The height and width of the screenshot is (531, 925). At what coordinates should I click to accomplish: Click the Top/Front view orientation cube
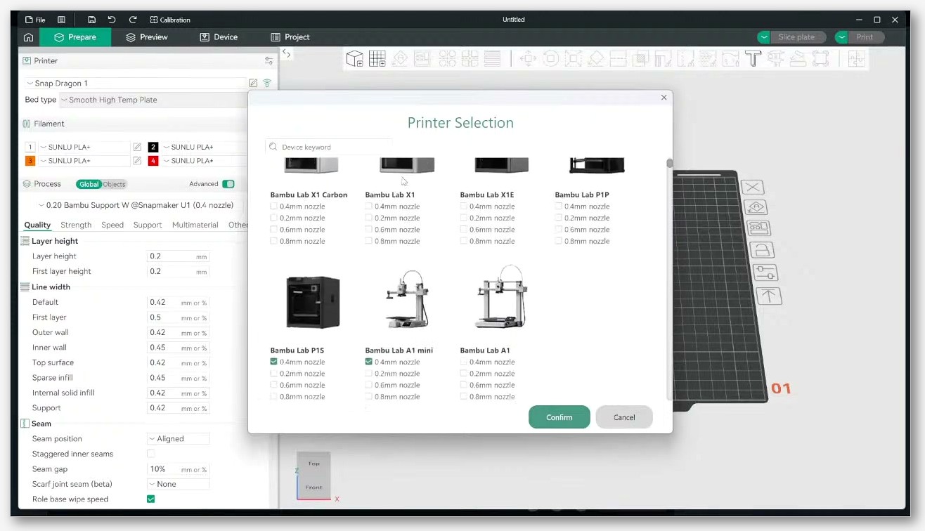313,474
